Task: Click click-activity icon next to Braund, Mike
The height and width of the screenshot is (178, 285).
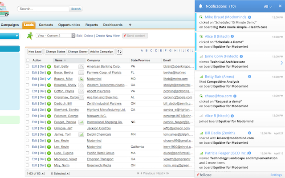Action: click(81, 79)
